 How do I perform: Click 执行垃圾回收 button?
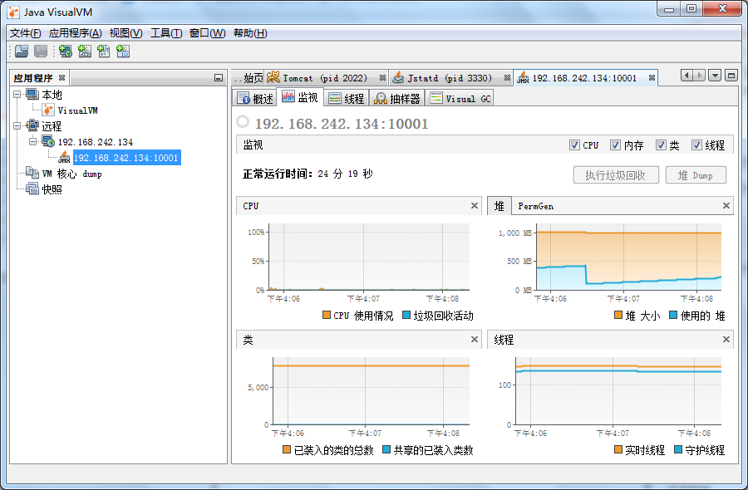click(616, 175)
